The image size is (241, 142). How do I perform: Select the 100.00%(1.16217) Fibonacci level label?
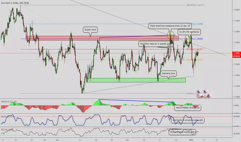[195, 5]
